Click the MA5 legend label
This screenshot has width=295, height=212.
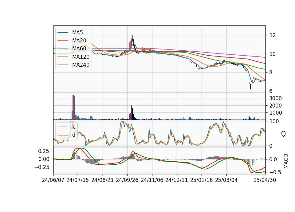coord(77,33)
